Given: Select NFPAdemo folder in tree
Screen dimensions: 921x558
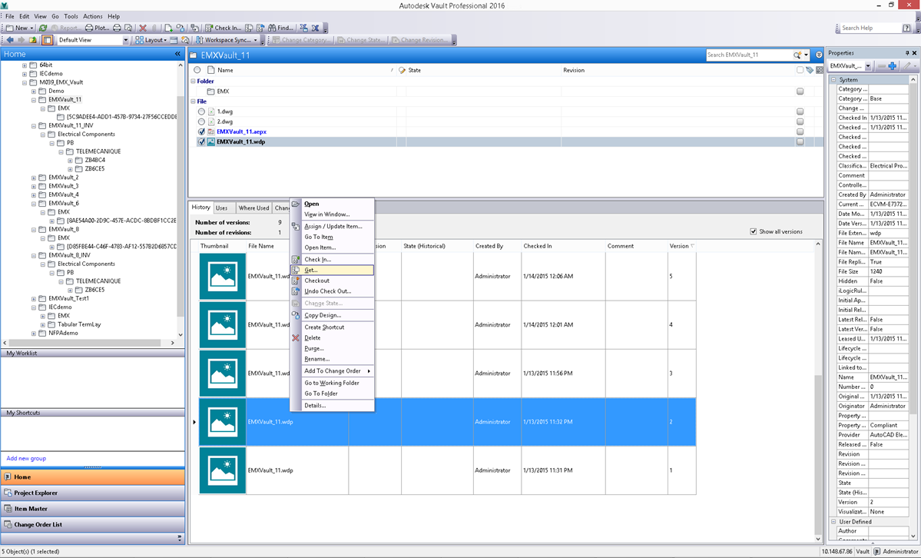Looking at the screenshot, I should pos(63,334).
